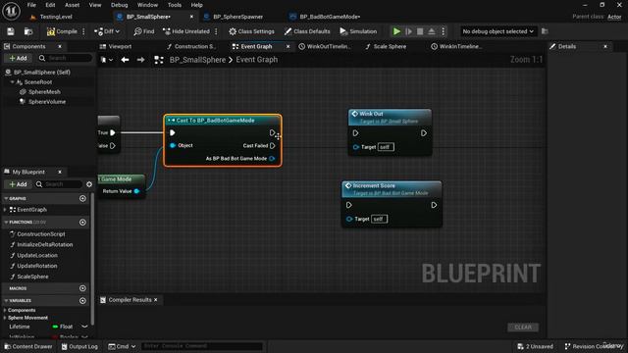Open the Content Drawer
Screen dimensions: 628x353
point(28,346)
